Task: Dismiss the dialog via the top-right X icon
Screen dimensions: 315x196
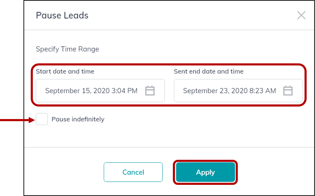Action: [x=301, y=15]
